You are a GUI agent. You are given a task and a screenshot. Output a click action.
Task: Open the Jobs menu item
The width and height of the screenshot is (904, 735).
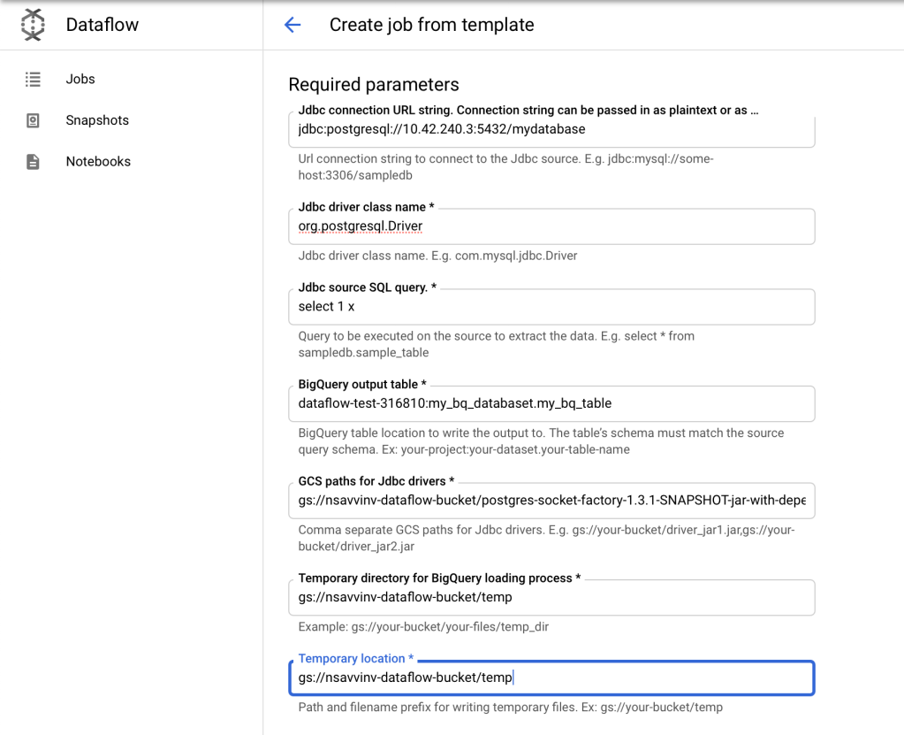point(80,79)
